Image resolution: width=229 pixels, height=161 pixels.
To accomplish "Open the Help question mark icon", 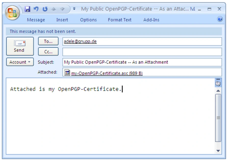I will pyautogui.click(x=220, y=19).
